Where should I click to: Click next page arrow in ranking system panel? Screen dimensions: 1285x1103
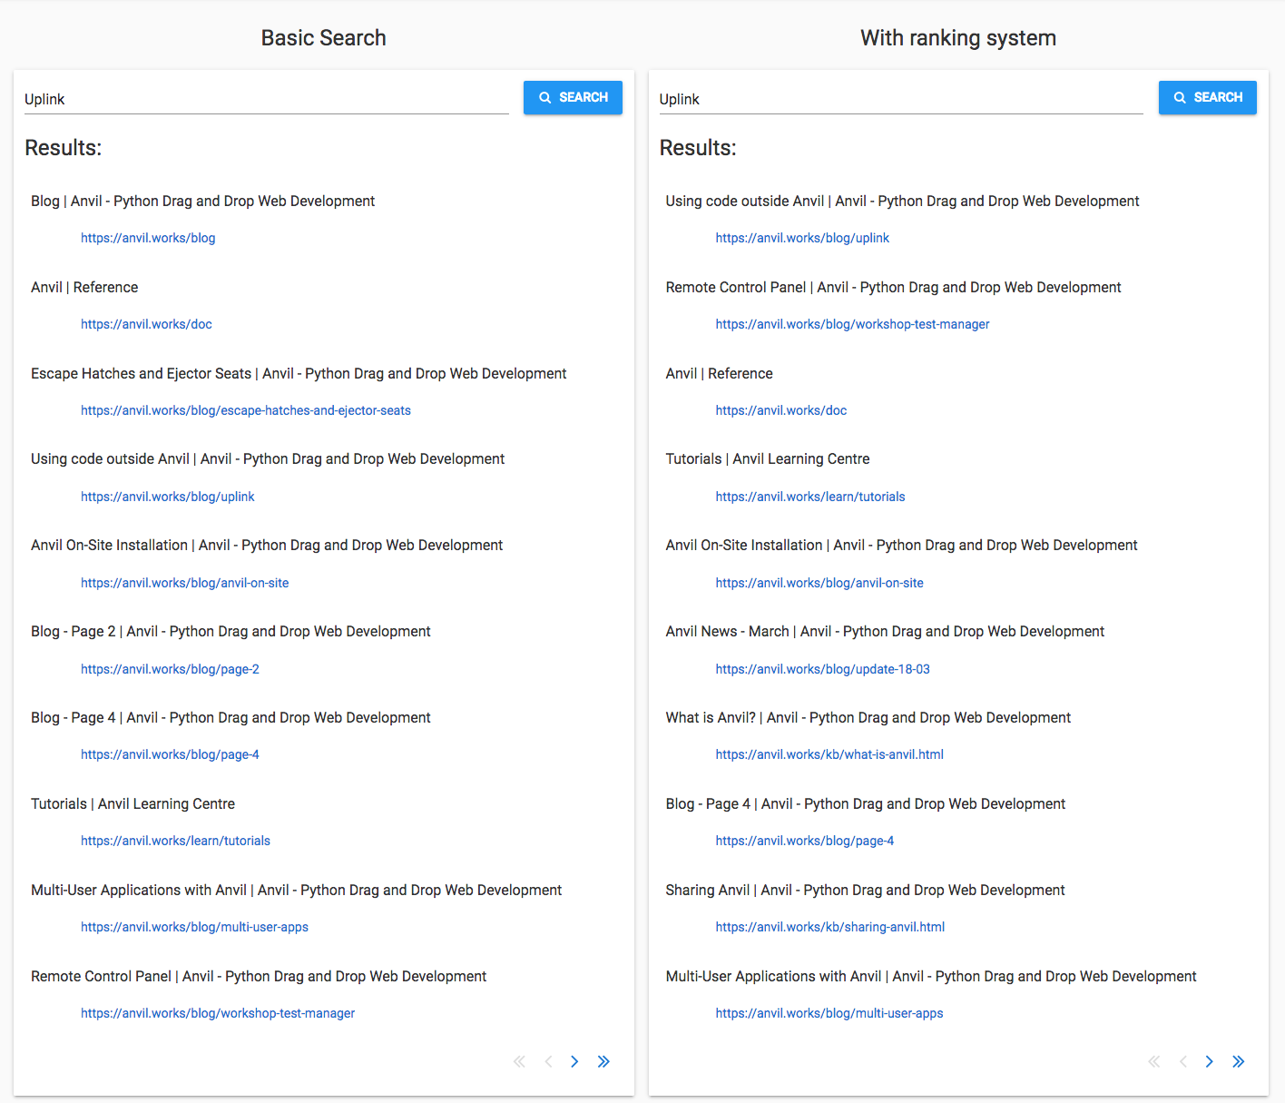click(1209, 1061)
